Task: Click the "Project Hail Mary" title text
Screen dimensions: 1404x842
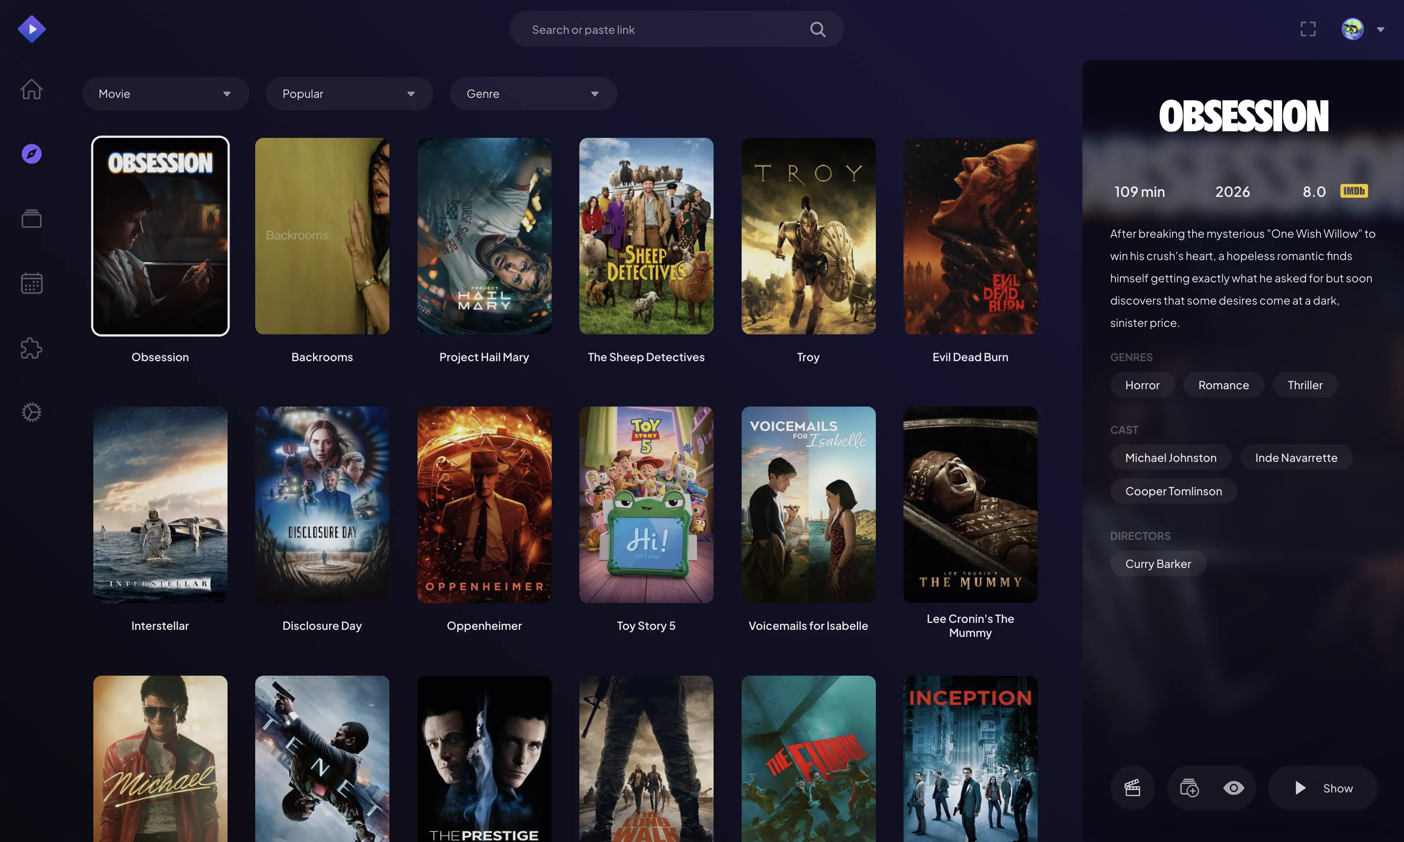Action: pos(484,357)
